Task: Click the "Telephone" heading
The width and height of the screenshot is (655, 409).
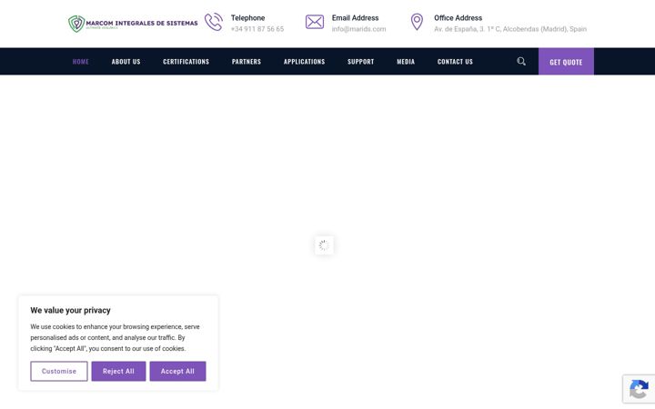Action: click(247, 18)
